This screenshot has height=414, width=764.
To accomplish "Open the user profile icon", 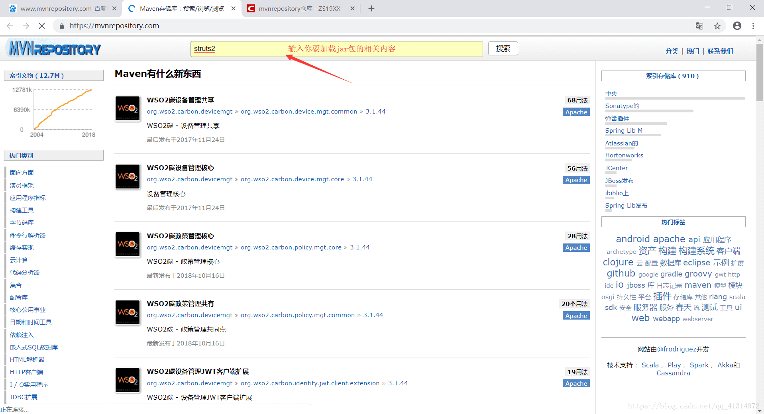I will tap(737, 26).
